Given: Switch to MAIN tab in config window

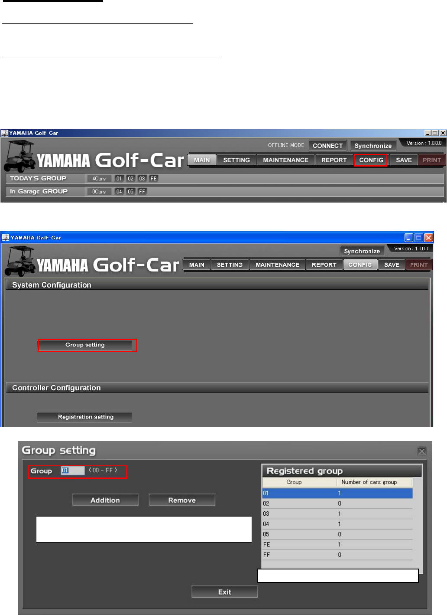Looking at the screenshot, I should 197,265.
